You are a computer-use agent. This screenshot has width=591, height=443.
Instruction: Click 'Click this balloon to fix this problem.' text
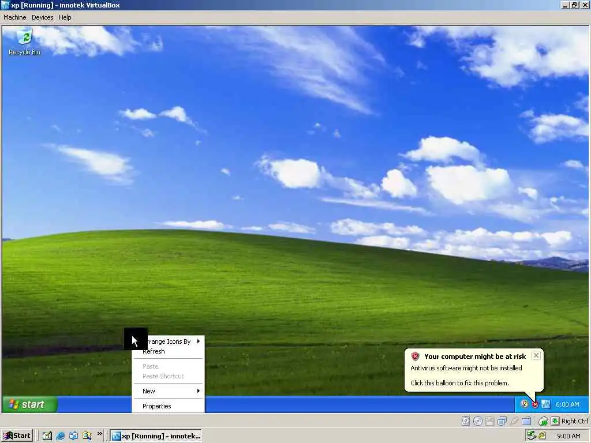[x=459, y=383]
